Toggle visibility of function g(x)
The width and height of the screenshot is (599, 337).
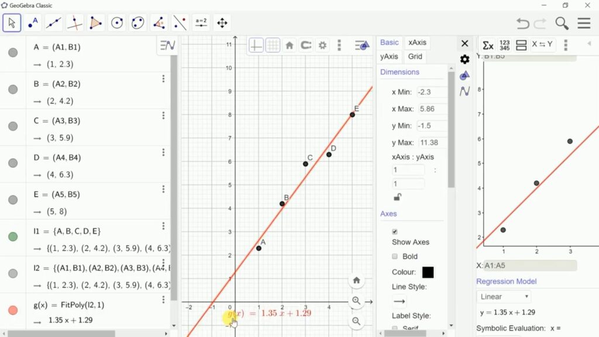13,310
